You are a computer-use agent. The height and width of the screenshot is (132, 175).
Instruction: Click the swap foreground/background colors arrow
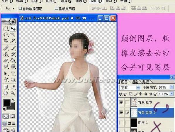pos(13,100)
